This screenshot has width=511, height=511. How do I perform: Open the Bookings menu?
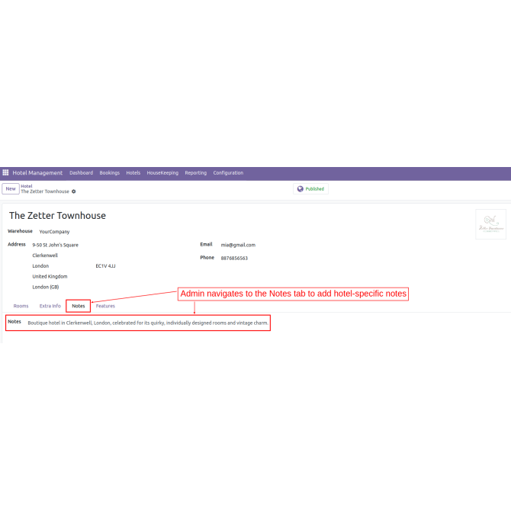click(x=110, y=172)
